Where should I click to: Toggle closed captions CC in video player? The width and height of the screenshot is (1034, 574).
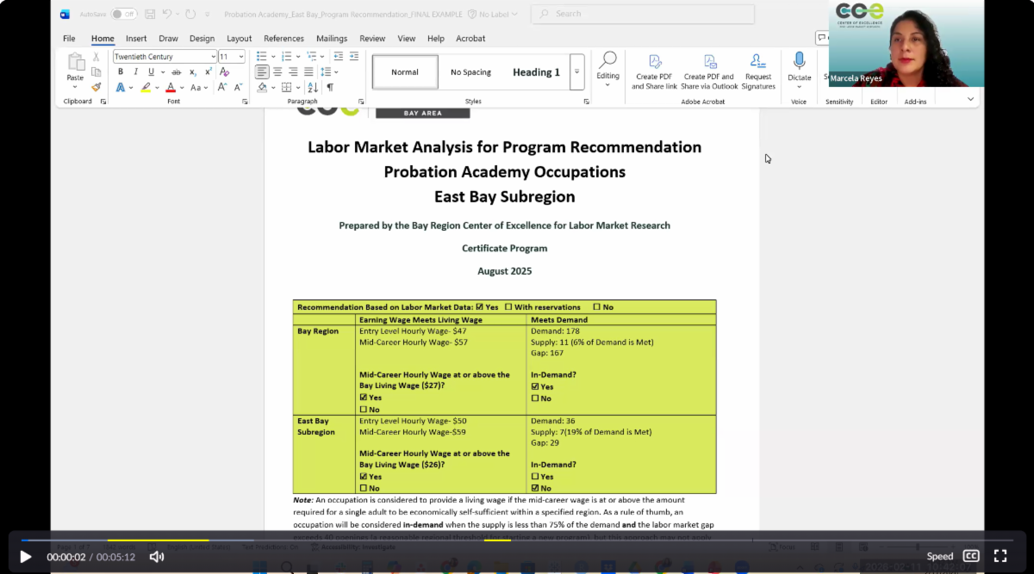click(971, 556)
